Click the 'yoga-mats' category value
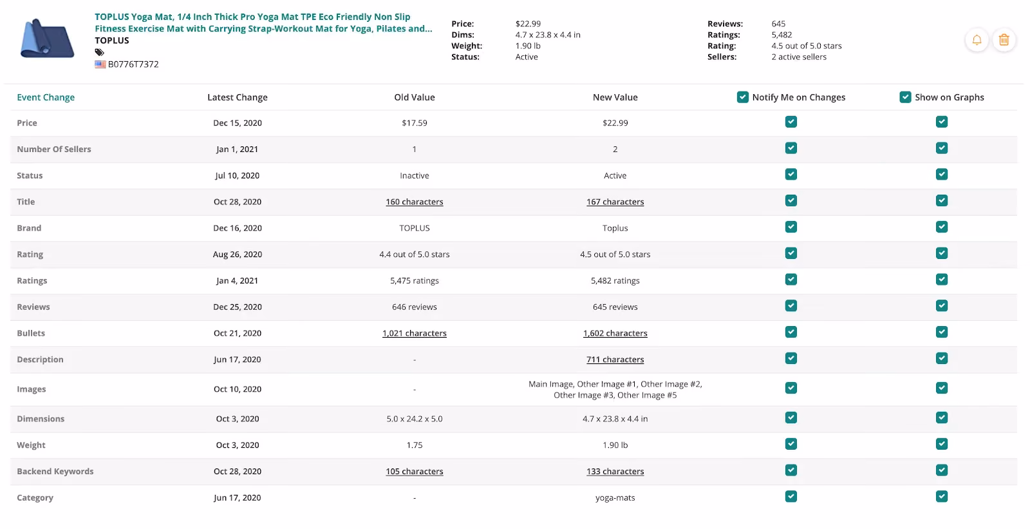The image size is (1030, 529). point(615,498)
